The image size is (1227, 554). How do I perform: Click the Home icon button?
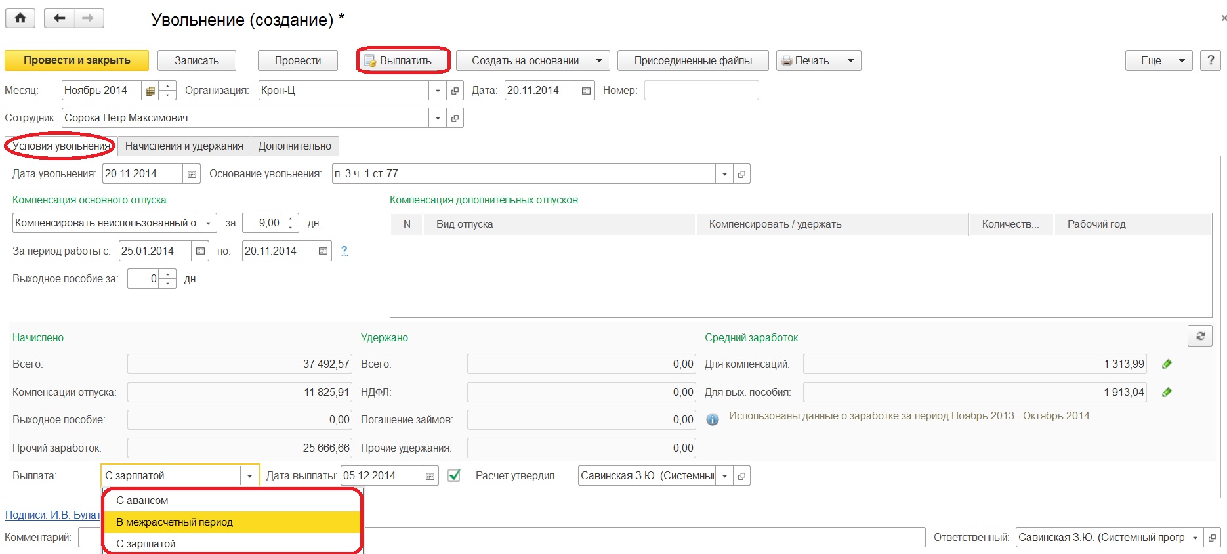[20, 18]
